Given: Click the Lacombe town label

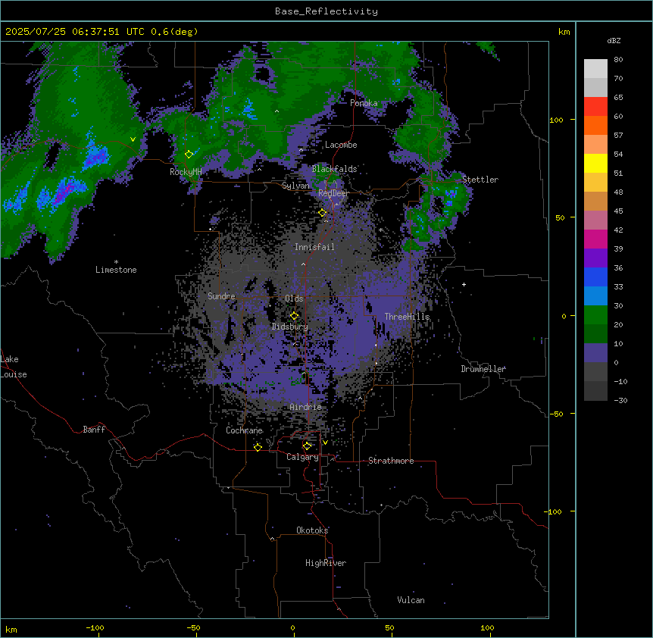Looking at the screenshot, I should pyautogui.click(x=341, y=145).
